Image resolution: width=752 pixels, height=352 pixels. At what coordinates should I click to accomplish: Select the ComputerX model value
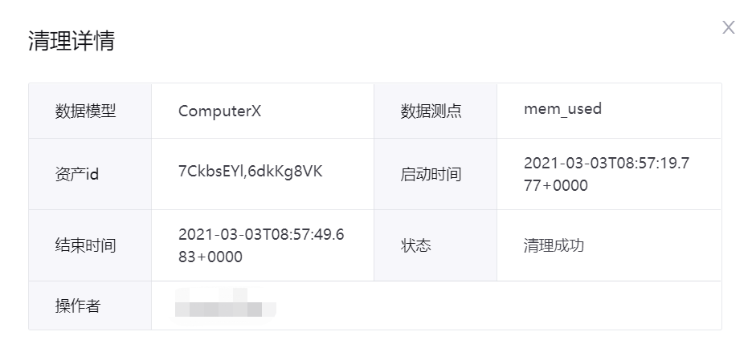219,111
